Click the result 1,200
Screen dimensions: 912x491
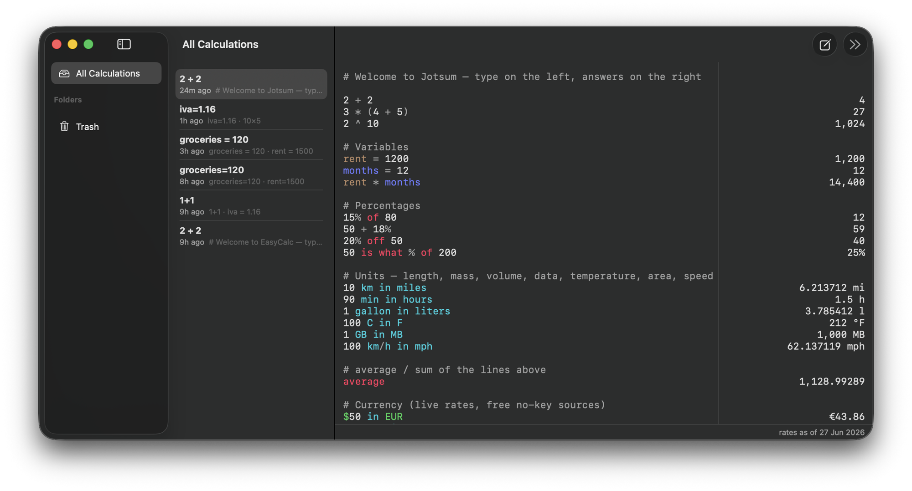(x=850, y=159)
